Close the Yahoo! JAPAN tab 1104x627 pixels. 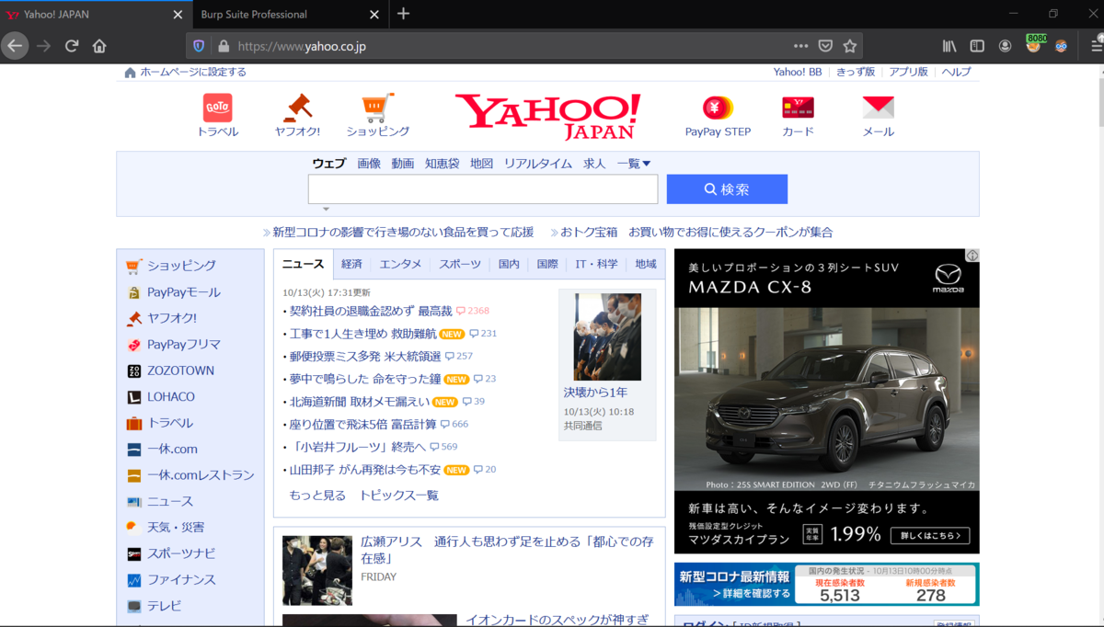coord(178,15)
